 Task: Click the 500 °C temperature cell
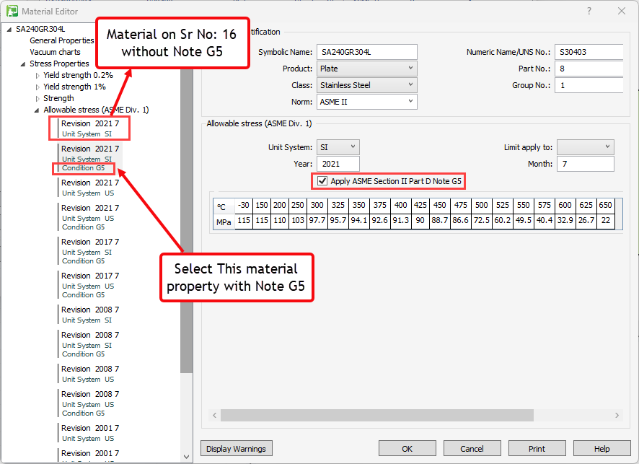click(x=481, y=205)
